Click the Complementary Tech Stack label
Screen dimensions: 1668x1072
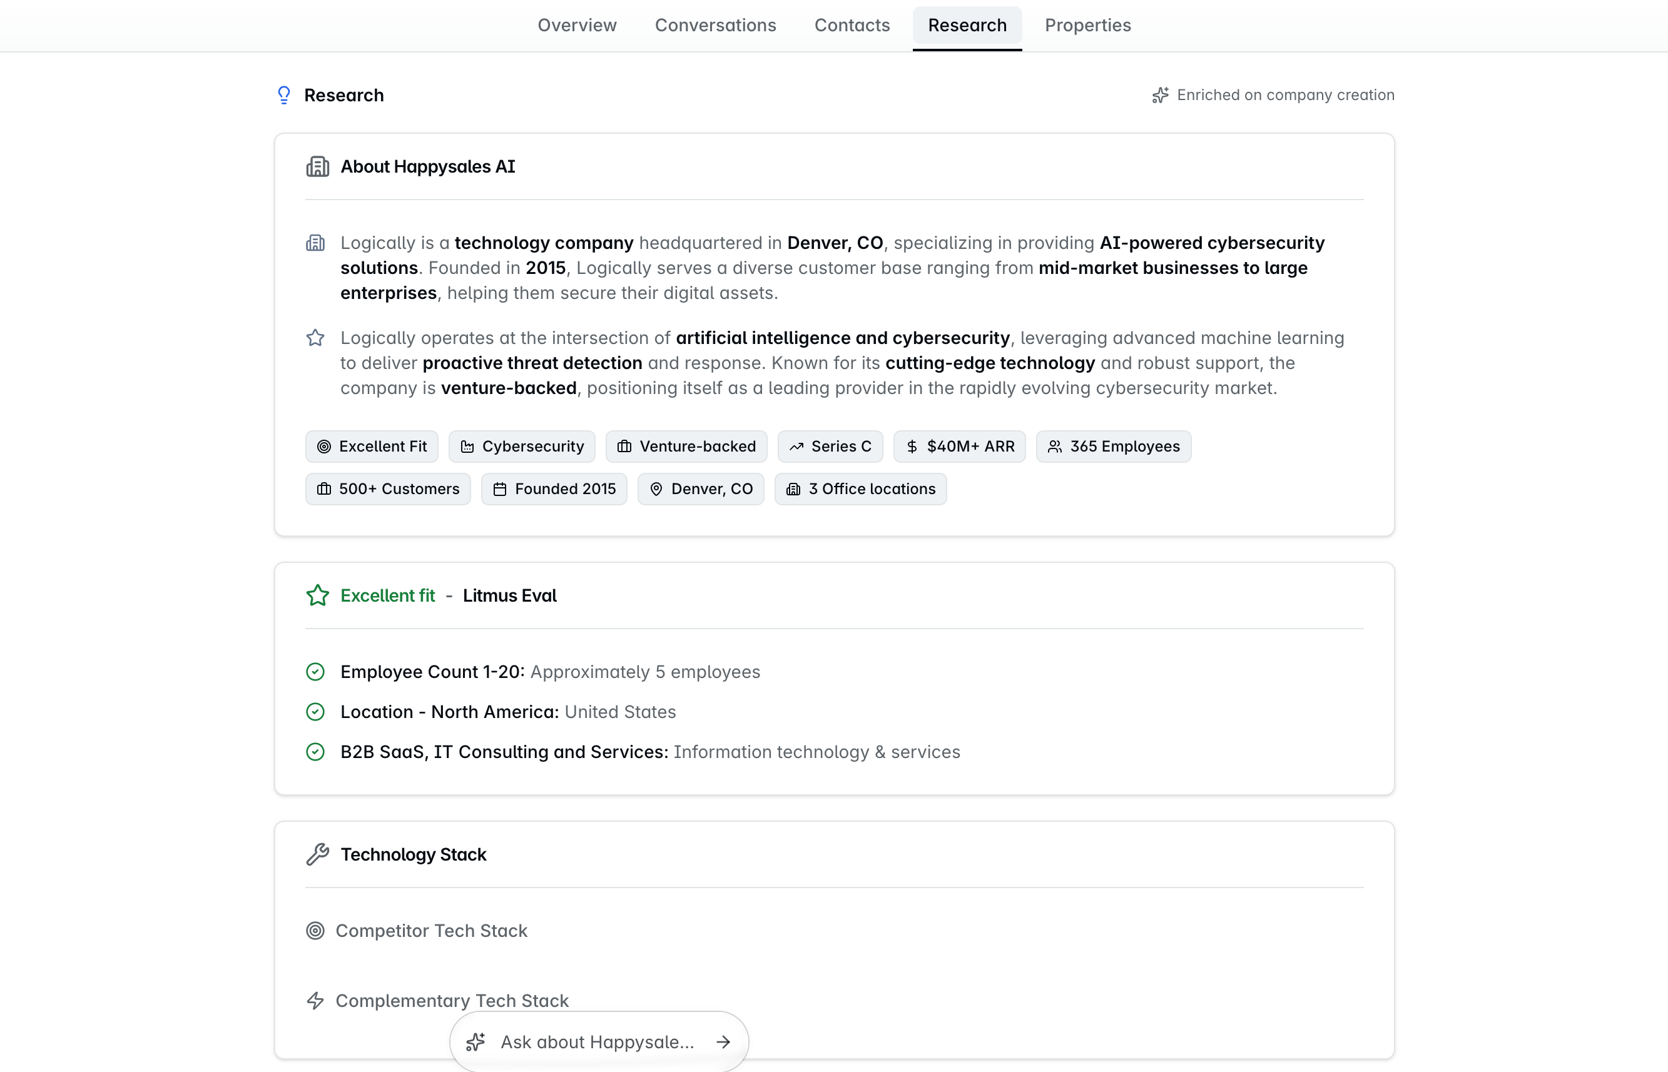(x=452, y=1000)
